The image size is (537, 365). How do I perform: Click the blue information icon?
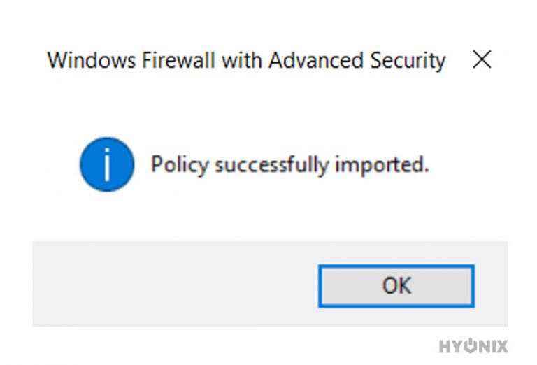106,164
